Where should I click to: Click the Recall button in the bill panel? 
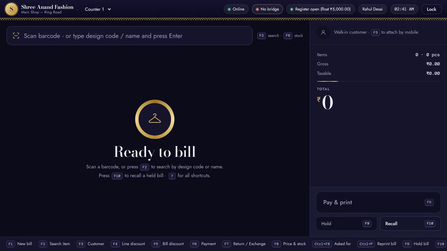(410, 224)
